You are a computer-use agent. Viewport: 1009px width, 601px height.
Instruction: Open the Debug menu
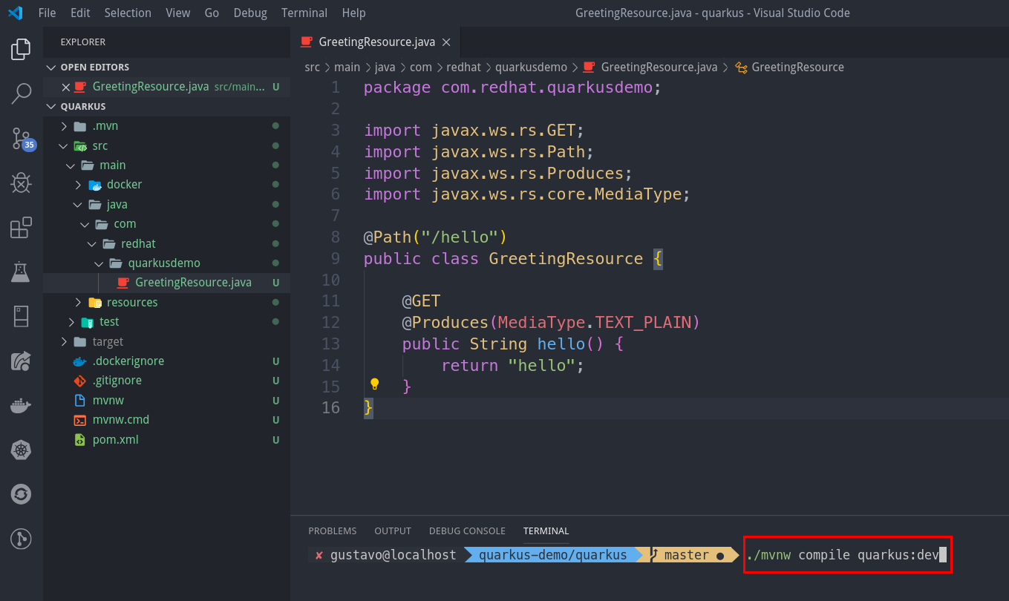(x=250, y=13)
